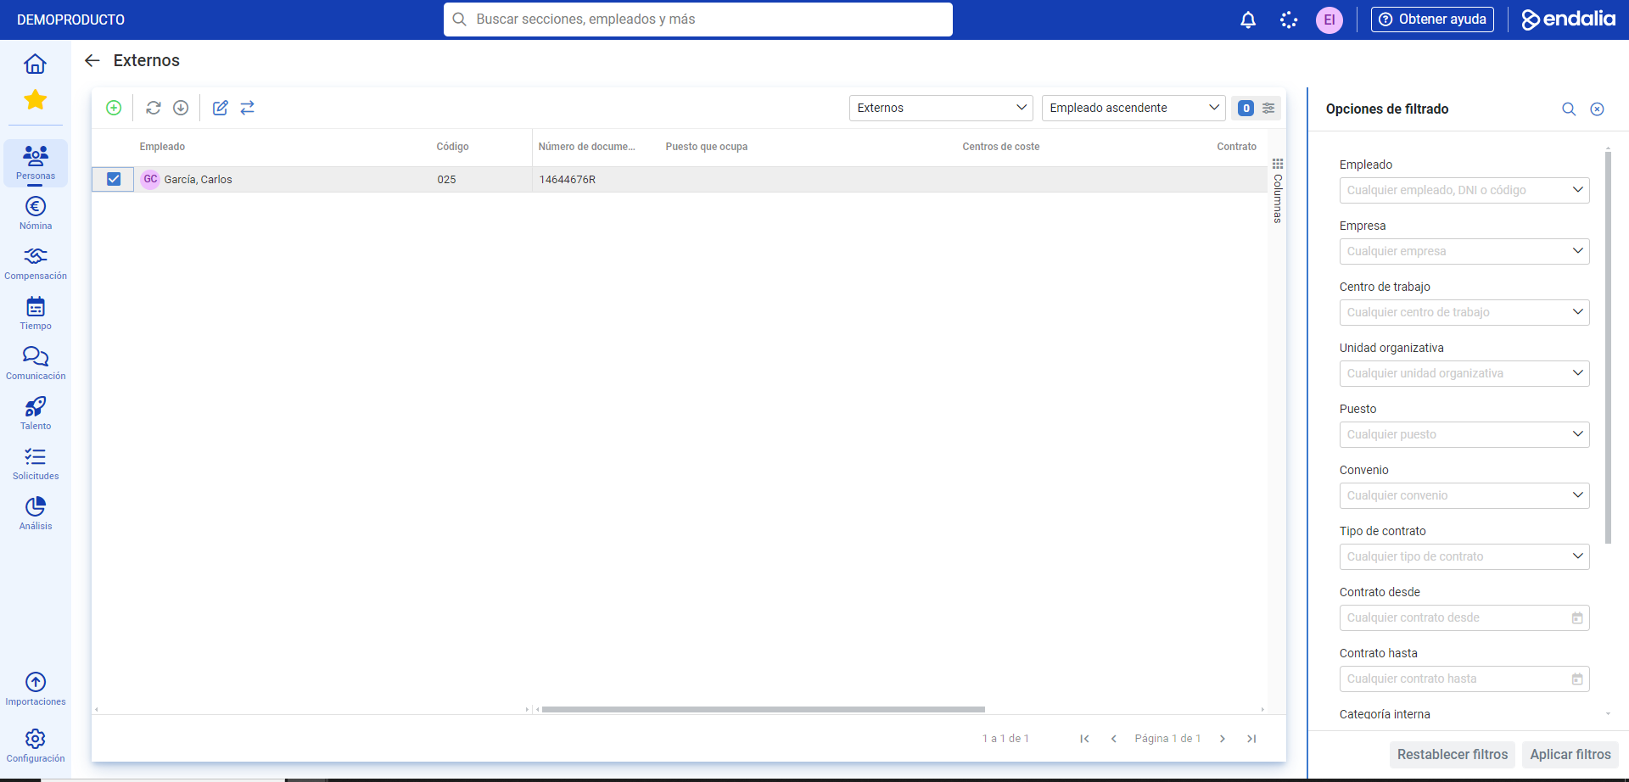This screenshot has height=782, width=1629.
Task: Close the filter options panel
Action: (x=1597, y=109)
